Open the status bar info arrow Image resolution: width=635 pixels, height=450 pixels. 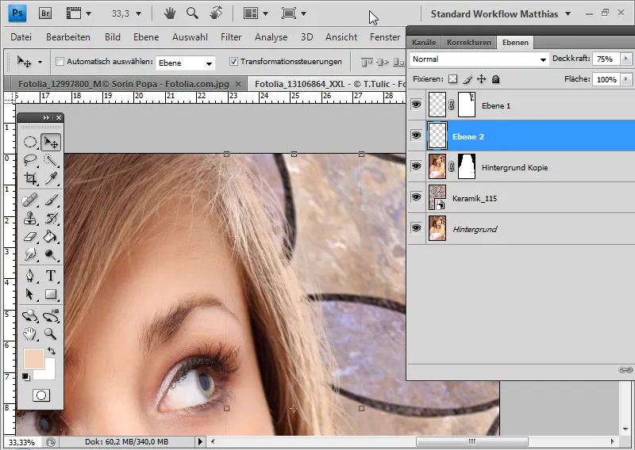[x=200, y=441]
